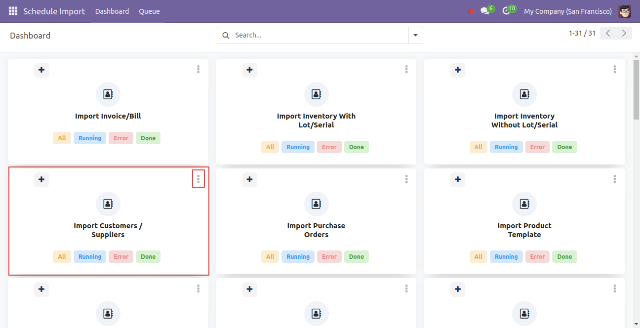Show Error on Import Inventory Without Lot/Serial

(538, 147)
